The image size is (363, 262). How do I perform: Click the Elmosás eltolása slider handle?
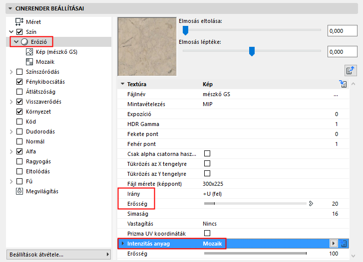click(185, 30)
